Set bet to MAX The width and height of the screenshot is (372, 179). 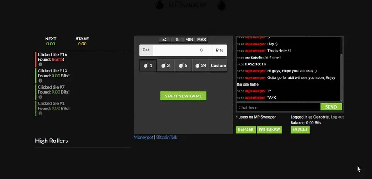click(202, 40)
